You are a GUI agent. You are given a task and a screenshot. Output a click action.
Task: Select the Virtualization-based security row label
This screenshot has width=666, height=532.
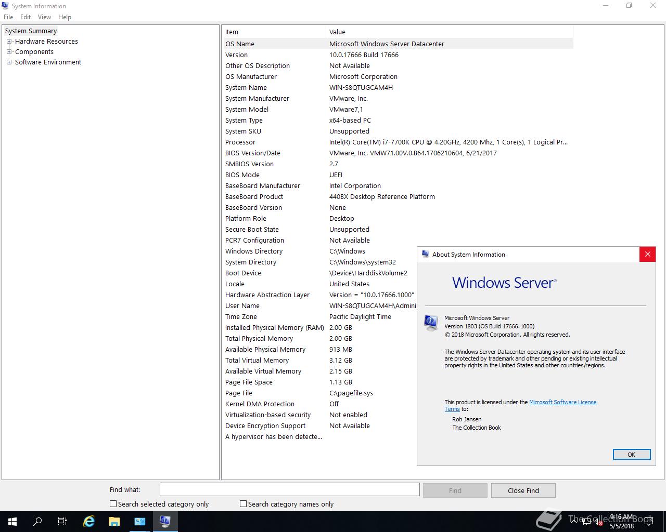coord(268,415)
